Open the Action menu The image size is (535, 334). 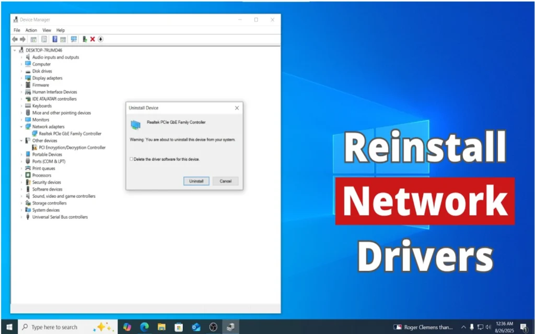click(31, 30)
